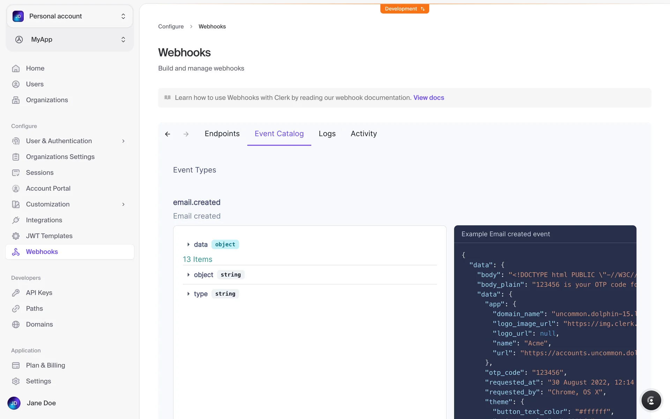The width and height of the screenshot is (670, 419).
Task: Click the back arrow near tabs
Action: pyautogui.click(x=167, y=134)
